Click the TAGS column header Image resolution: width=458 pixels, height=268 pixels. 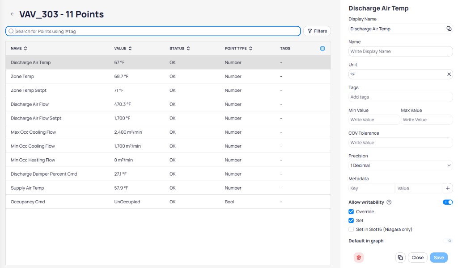pos(285,48)
